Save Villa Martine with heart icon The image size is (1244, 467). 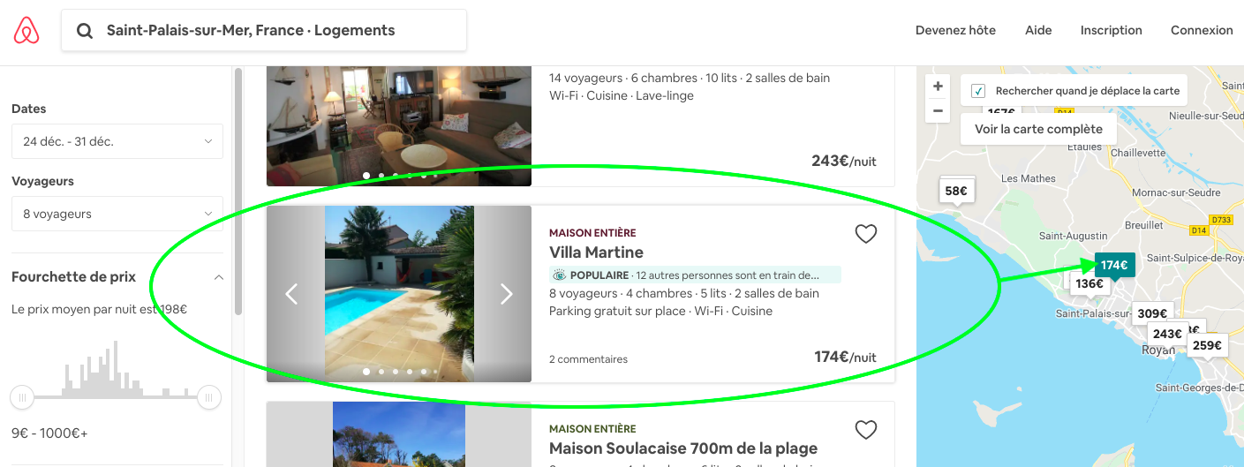tap(865, 234)
